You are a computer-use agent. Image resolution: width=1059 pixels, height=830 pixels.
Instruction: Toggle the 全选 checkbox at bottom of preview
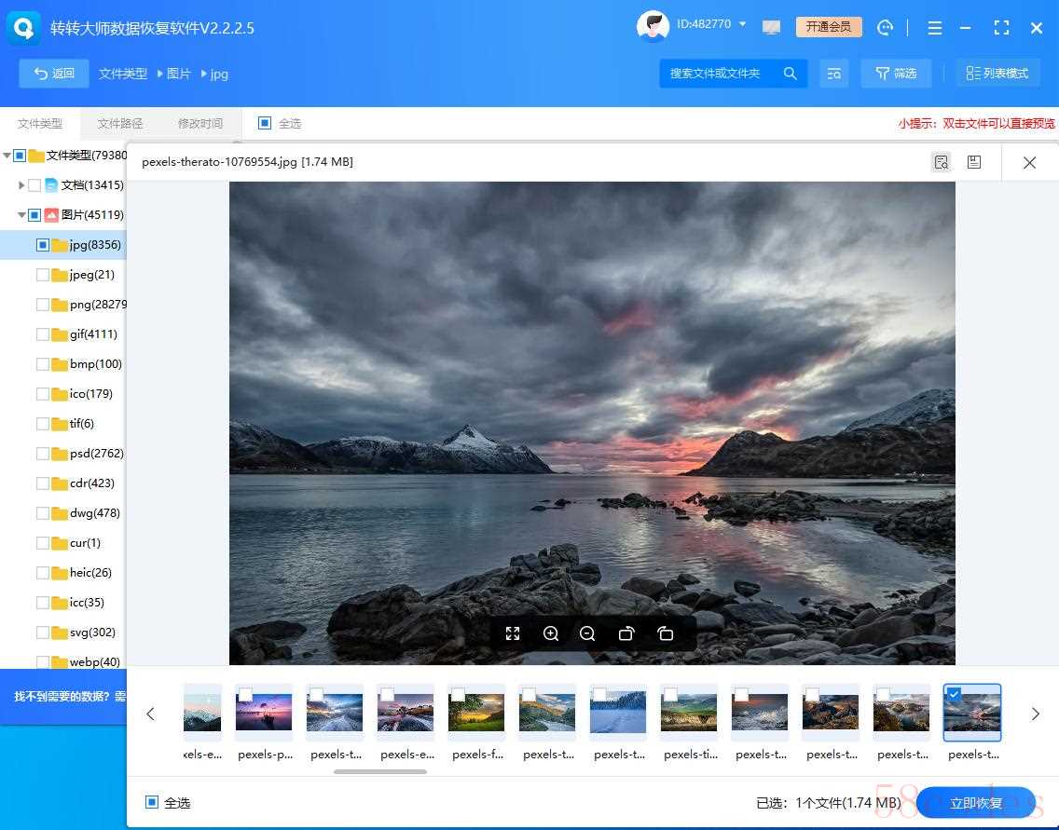point(152,802)
